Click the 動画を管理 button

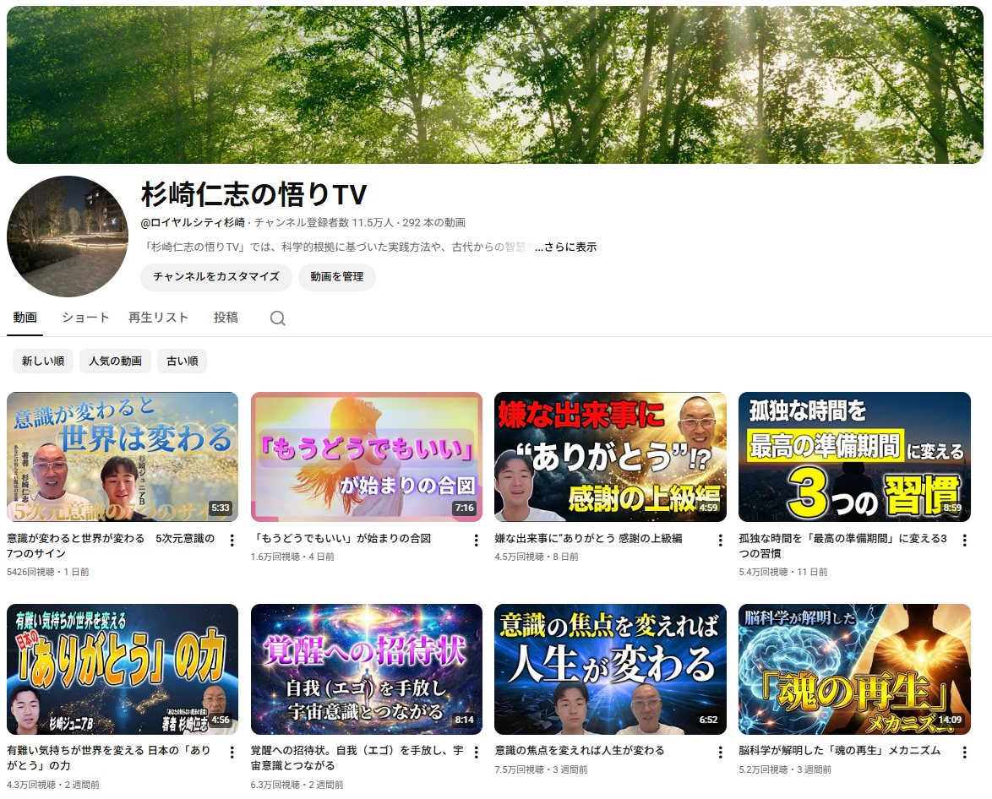point(337,277)
